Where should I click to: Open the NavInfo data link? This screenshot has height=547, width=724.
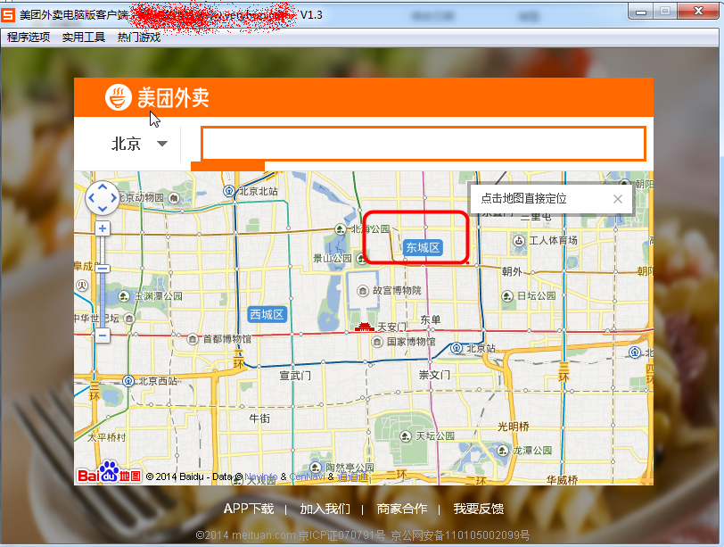pyautogui.click(x=261, y=477)
